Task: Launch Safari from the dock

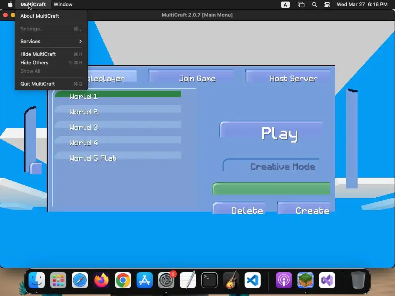Action: 80,280
